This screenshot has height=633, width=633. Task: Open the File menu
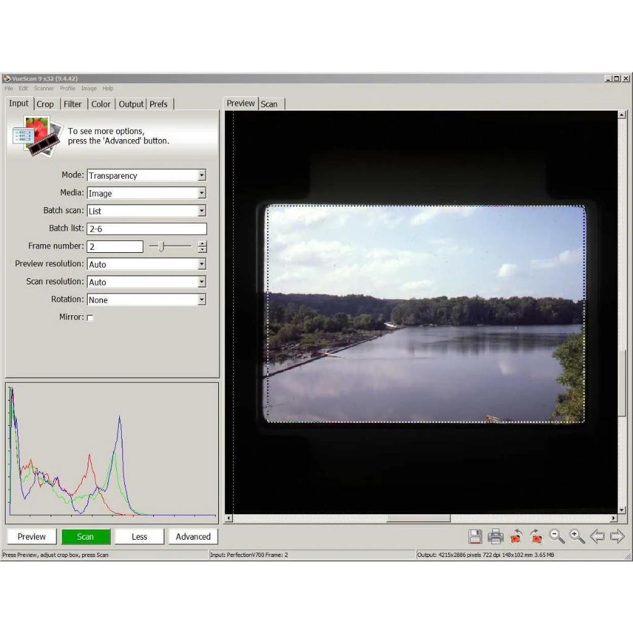[x=9, y=88]
